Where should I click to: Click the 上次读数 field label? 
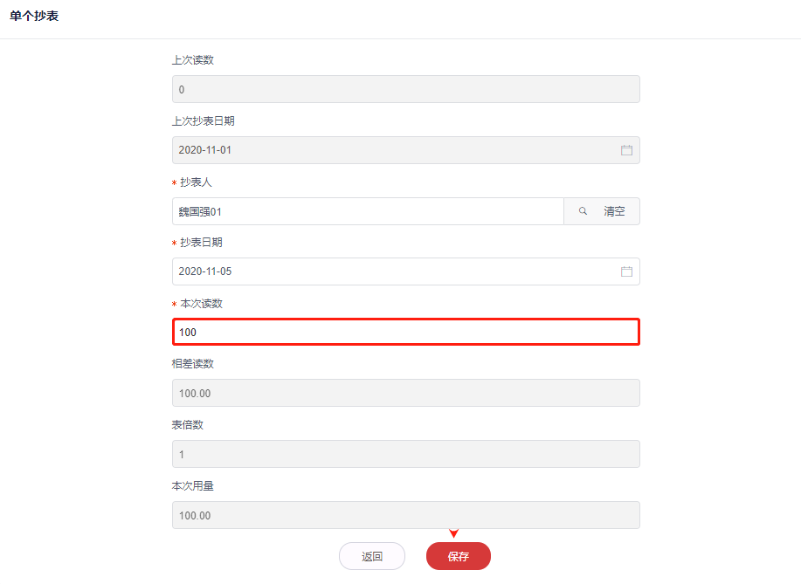click(193, 60)
